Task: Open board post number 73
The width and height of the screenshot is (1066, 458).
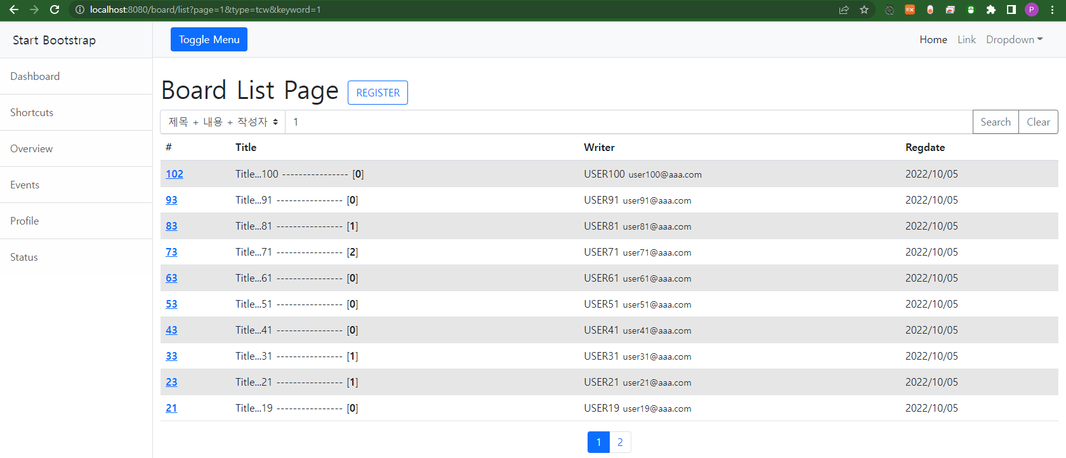Action: (x=171, y=252)
